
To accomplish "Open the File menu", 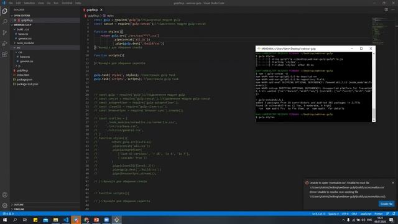I will click(x=11, y=3).
